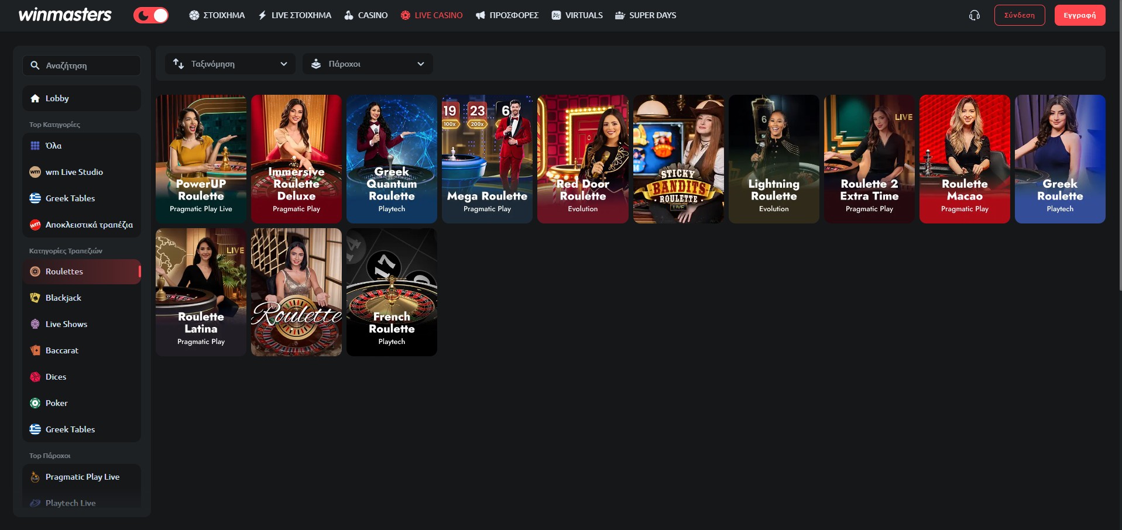Click the wm Live Studio logo icon
This screenshot has height=530, width=1122.
click(35, 172)
